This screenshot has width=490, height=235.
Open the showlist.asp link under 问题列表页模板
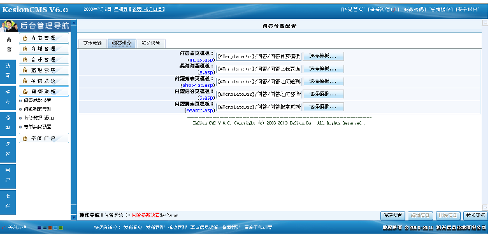tap(198, 85)
